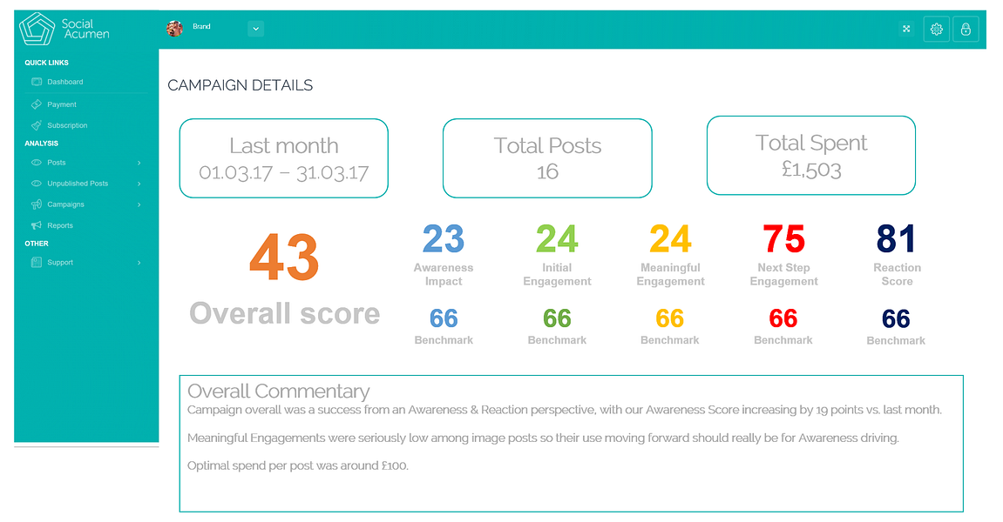This screenshot has width=1003, height=522.
Task: Go to the Payment page
Action: (61, 104)
